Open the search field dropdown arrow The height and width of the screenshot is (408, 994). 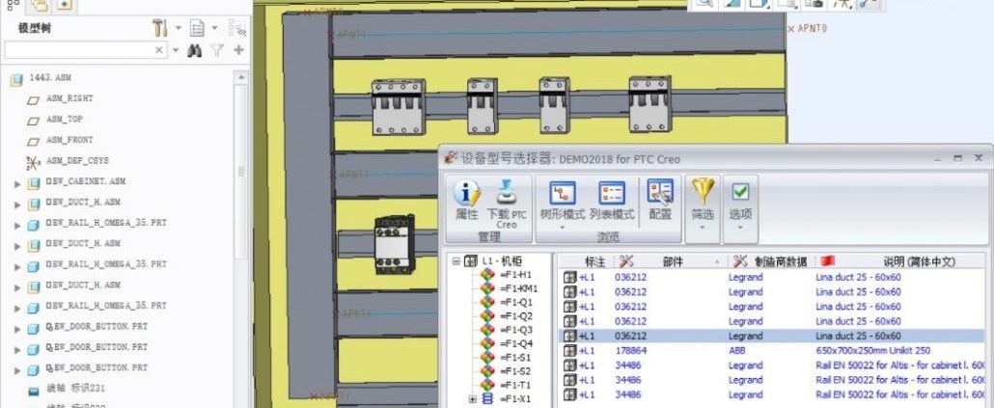coord(176,50)
